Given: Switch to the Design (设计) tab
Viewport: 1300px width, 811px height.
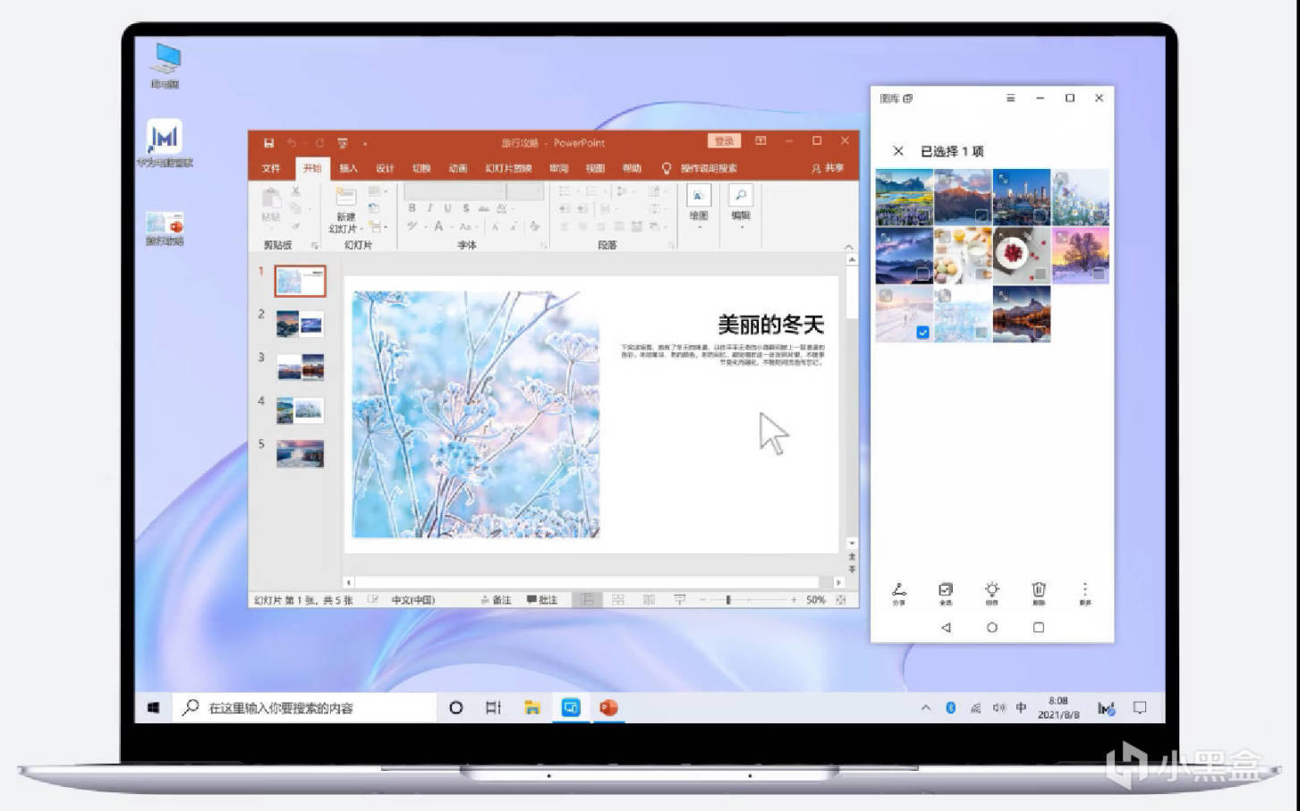Looking at the screenshot, I should 385,168.
